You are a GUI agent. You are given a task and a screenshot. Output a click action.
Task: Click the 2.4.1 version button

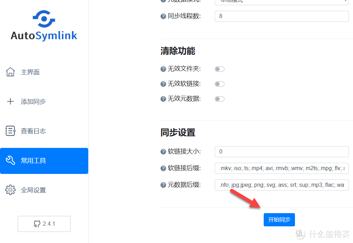coord(44,224)
